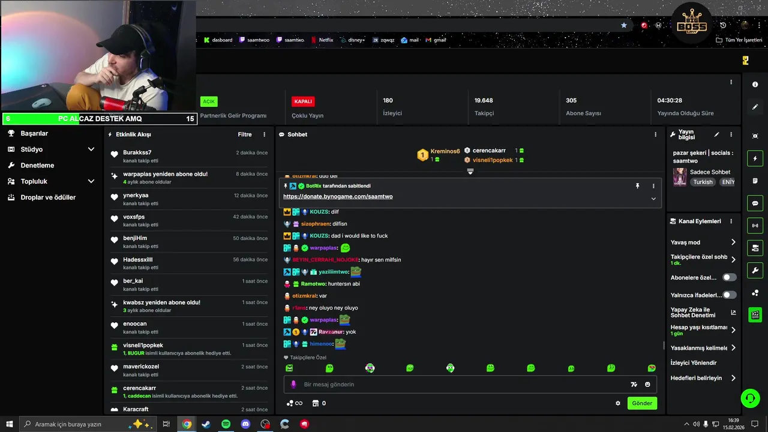The width and height of the screenshot is (768, 432).
Task: Select the green lightning bolt sidebar icon
Action: click(755, 158)
